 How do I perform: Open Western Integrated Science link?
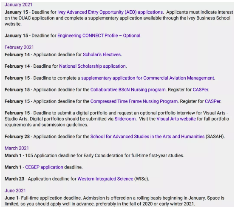(105, 179)
